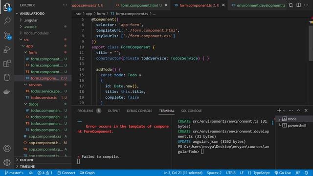Open the DEBUG CONSOLE tab
This screenshot has height=176, width=313.
point(139,111)
